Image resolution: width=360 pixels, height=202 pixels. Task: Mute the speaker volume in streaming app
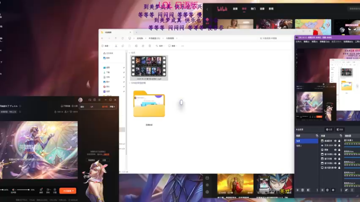[x=13, y=190]
